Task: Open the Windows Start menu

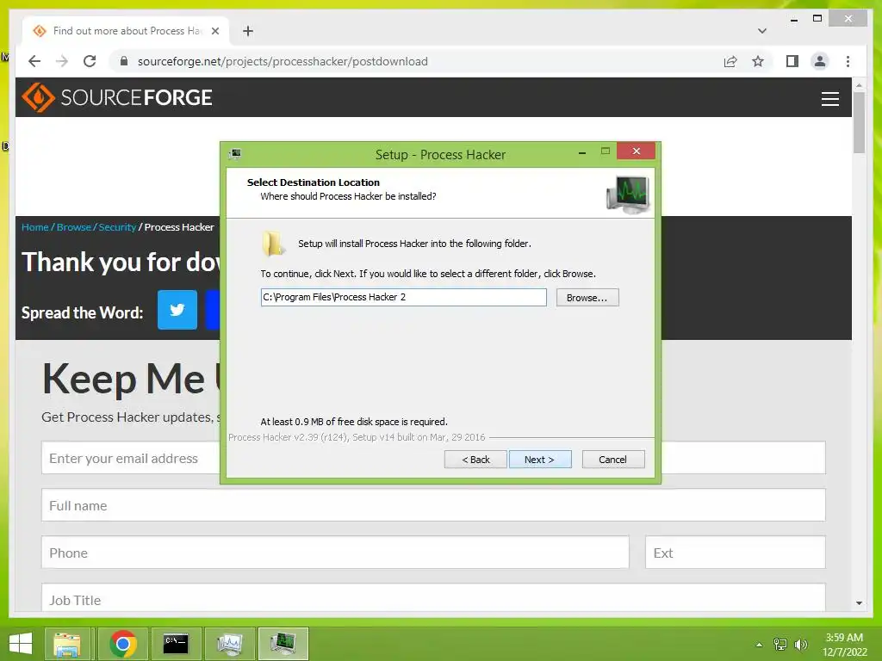Action: pos(21,643)
